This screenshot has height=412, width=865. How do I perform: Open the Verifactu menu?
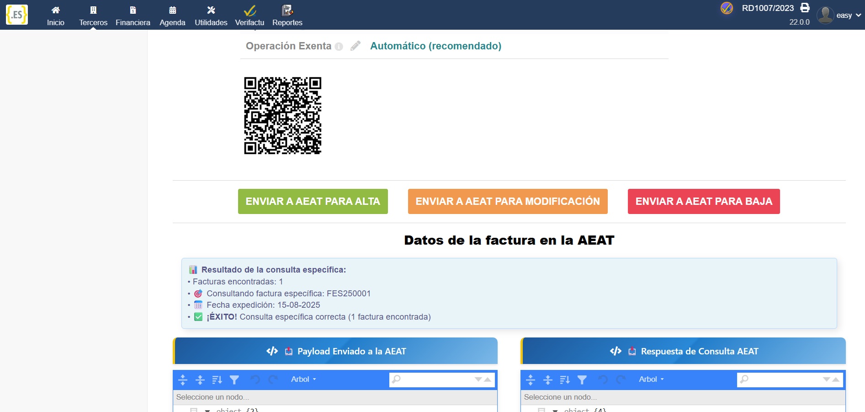[x=249, y=16]
